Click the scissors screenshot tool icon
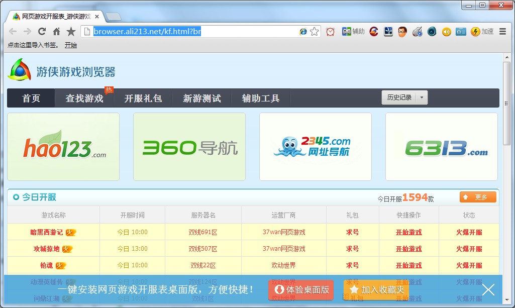515x308 pixels. point(388,31)
